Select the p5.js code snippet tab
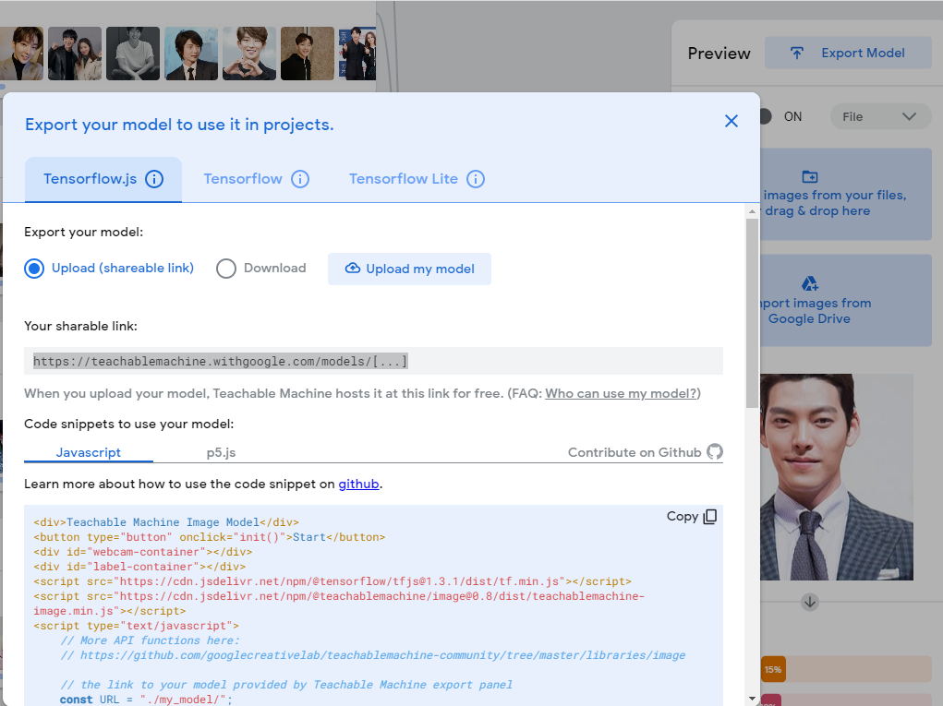The height and width of the screenshot is (706, 943). point(221,452)
